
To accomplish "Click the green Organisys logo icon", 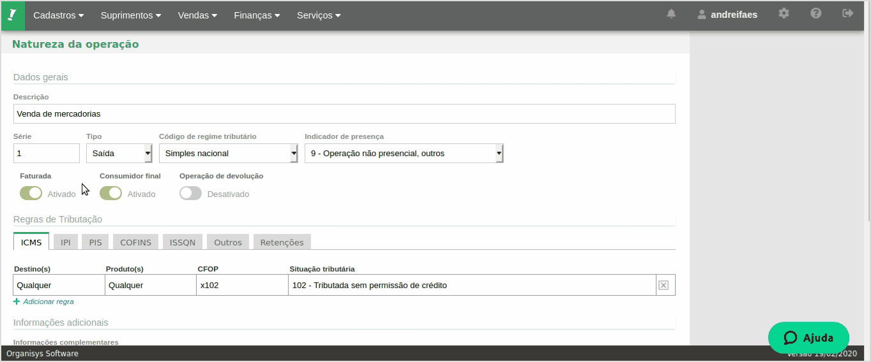I will (x=12, y=15).
